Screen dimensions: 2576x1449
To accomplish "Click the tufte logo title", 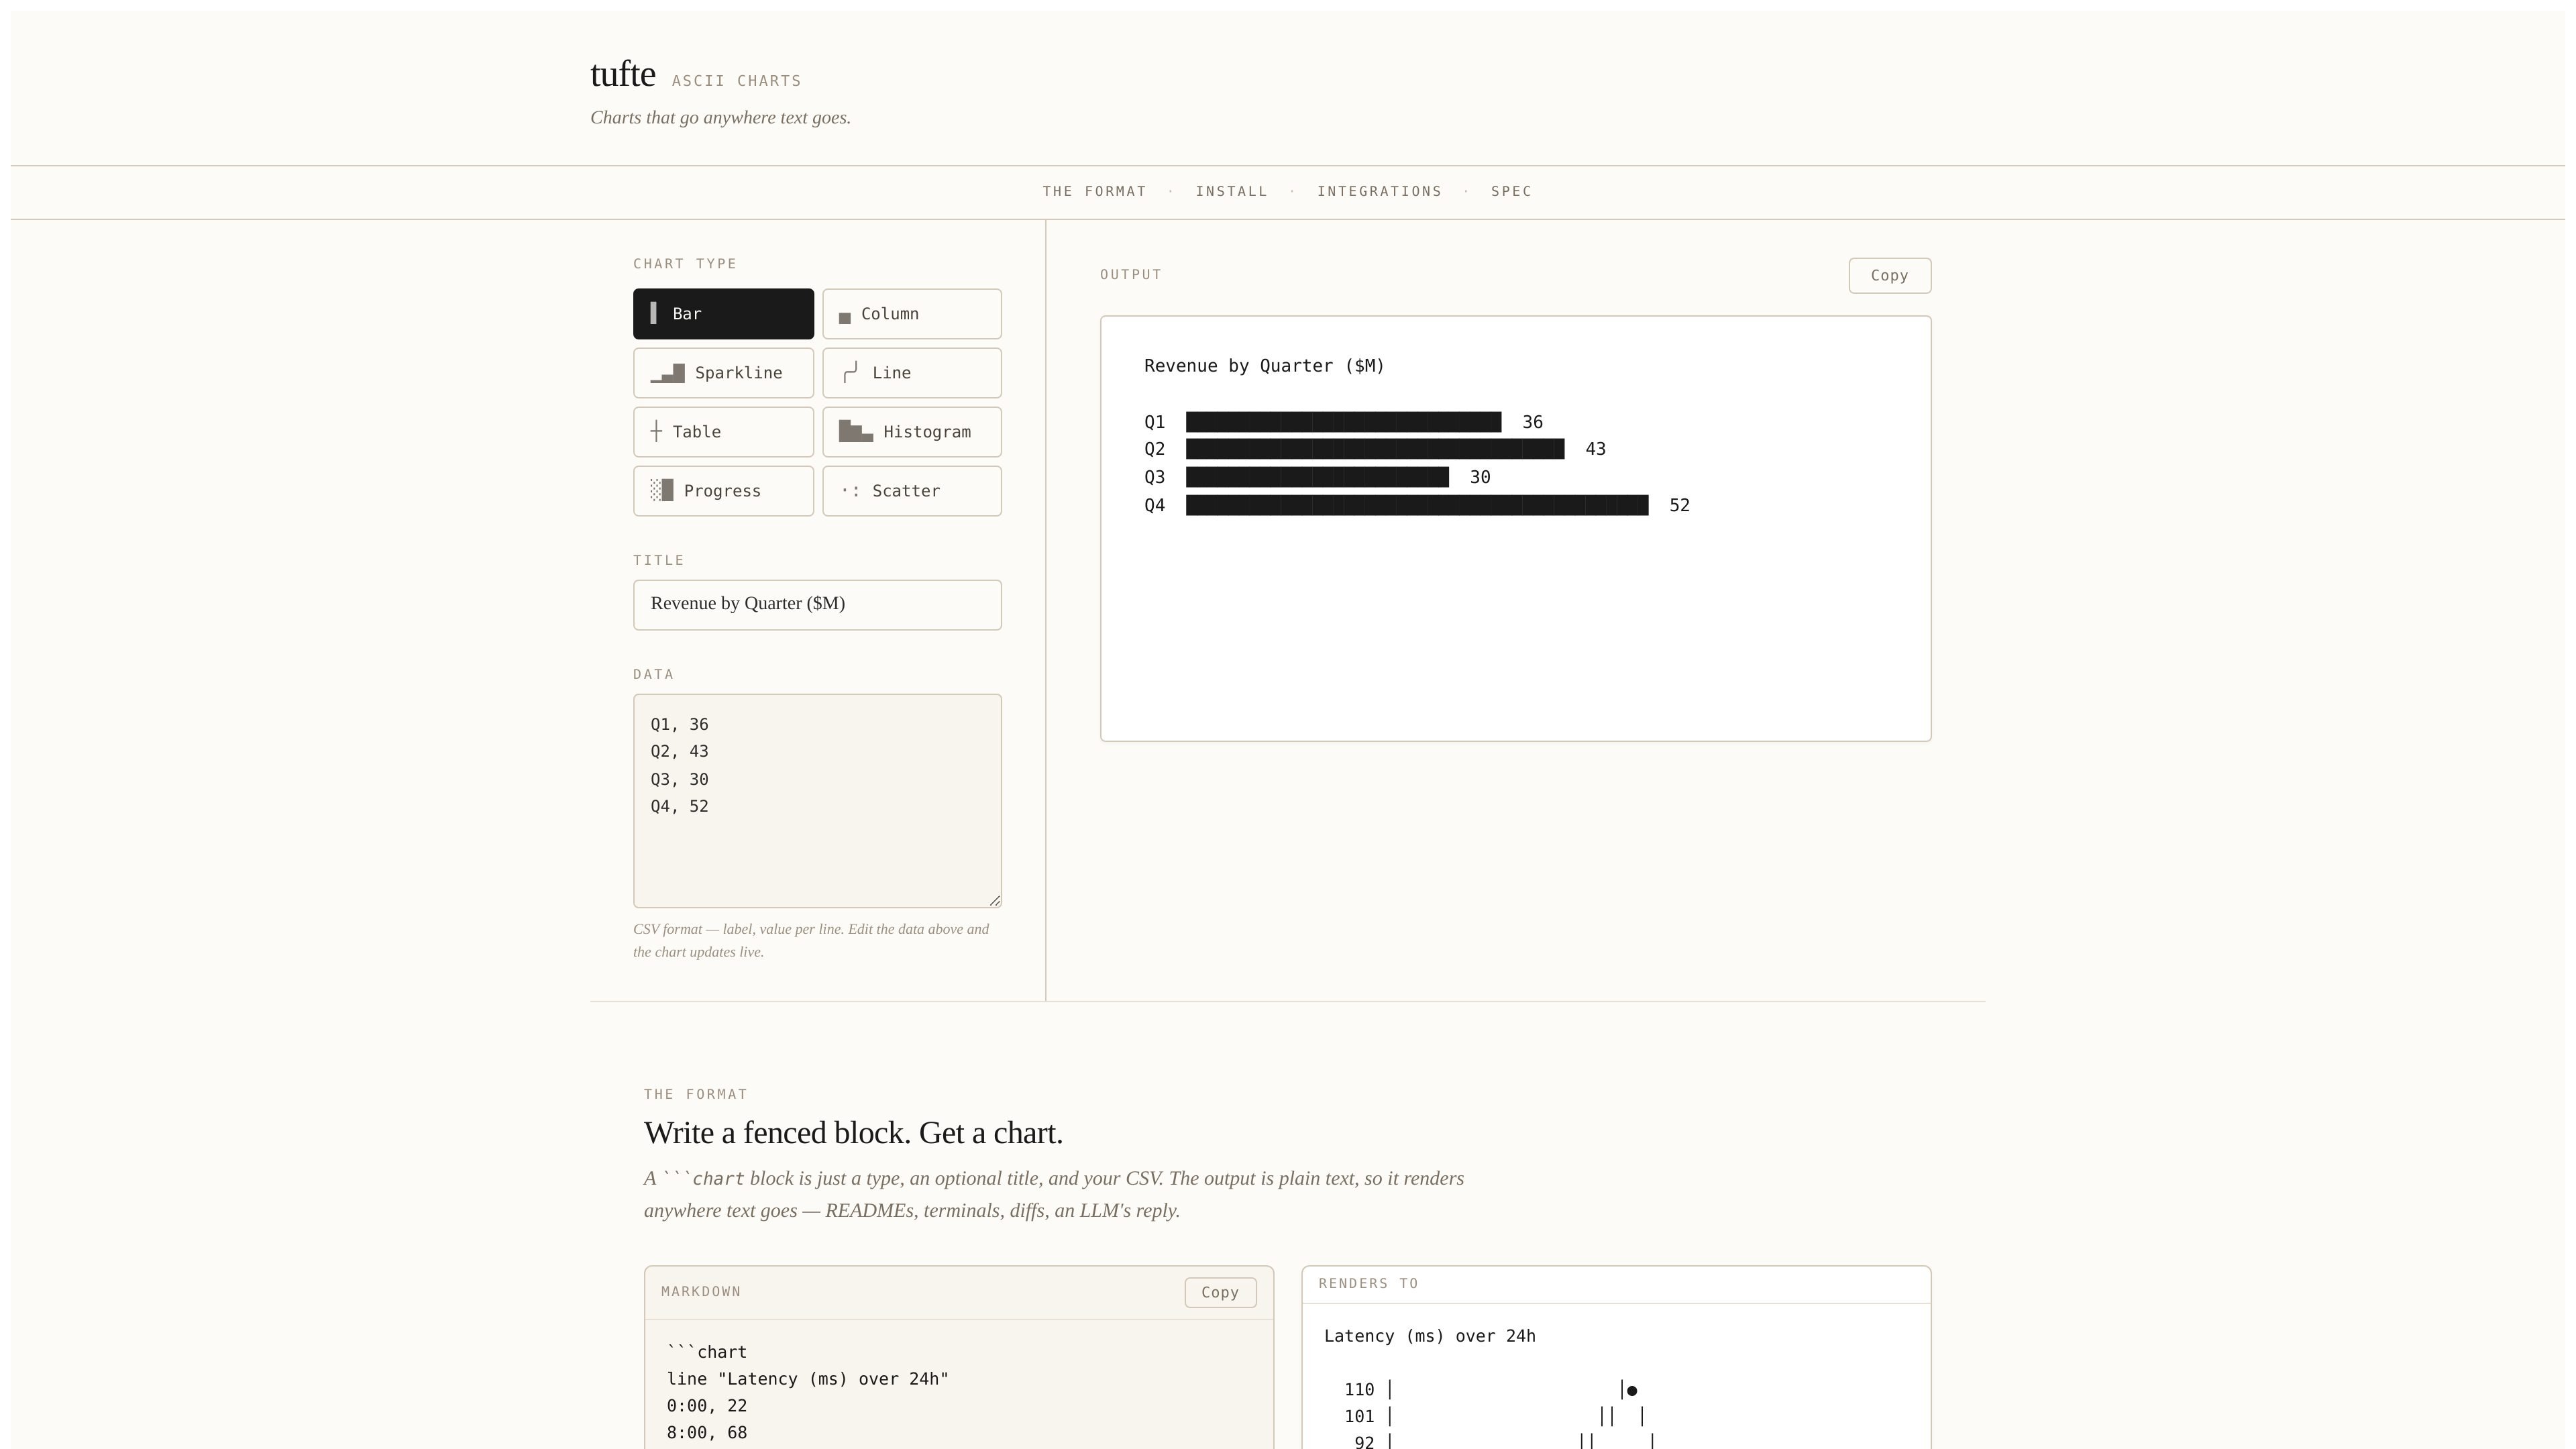I will pos(623,74).
